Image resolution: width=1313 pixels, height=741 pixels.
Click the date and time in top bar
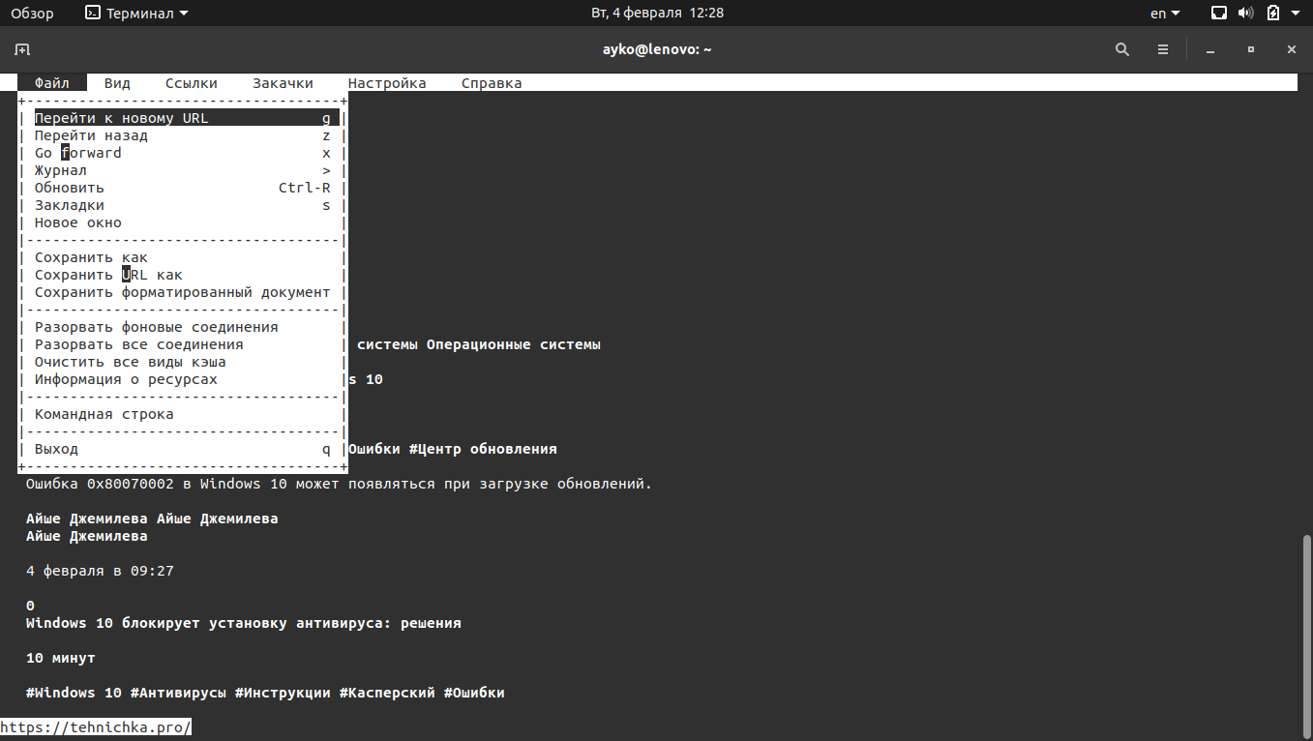click(657, 14)
